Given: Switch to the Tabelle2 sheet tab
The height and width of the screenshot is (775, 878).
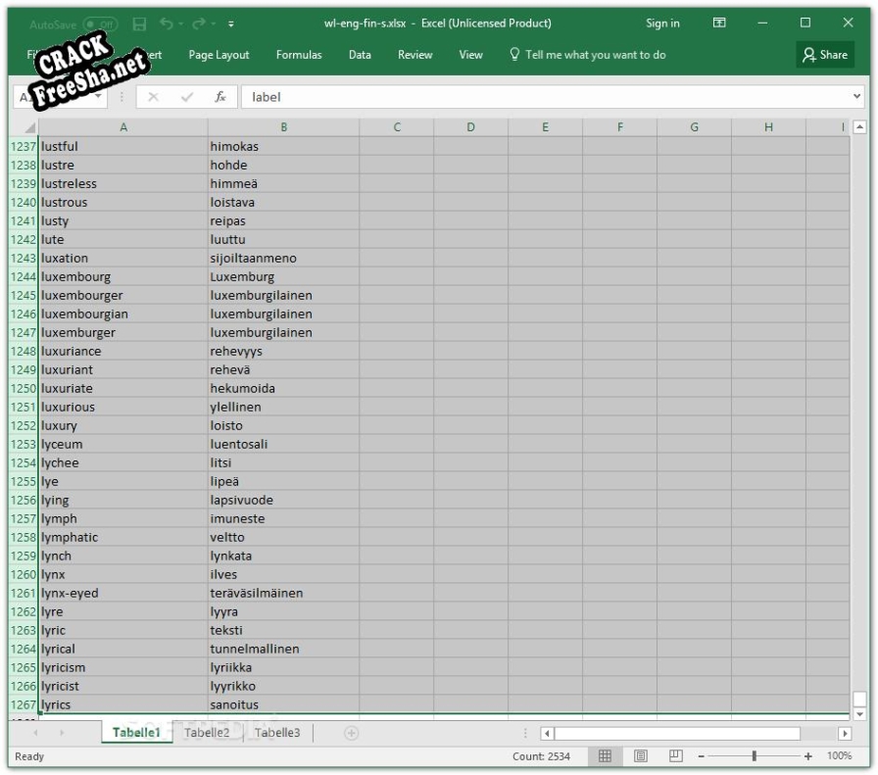Looking at the screenshot, I should tap(207, 733).
